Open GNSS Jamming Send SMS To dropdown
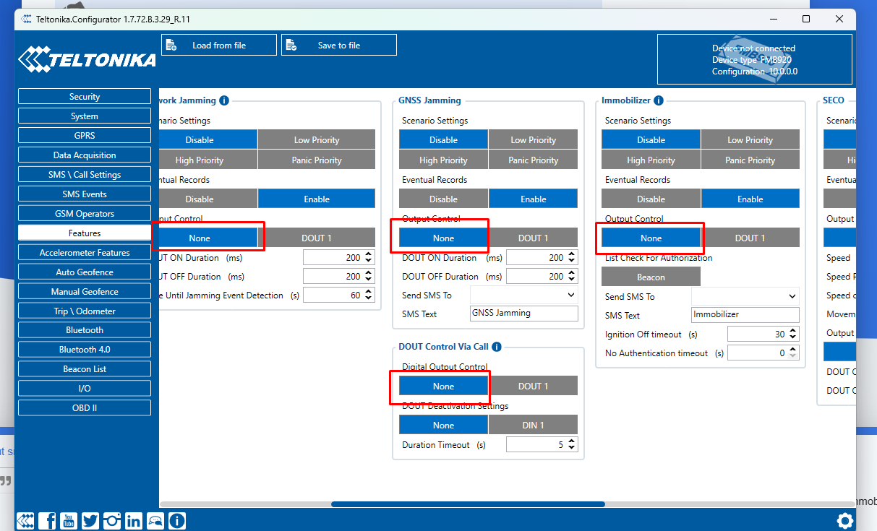 pos(524,295)
